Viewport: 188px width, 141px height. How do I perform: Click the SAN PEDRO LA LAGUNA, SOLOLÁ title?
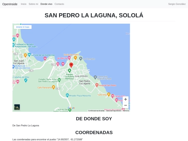(x=94, y=15)
